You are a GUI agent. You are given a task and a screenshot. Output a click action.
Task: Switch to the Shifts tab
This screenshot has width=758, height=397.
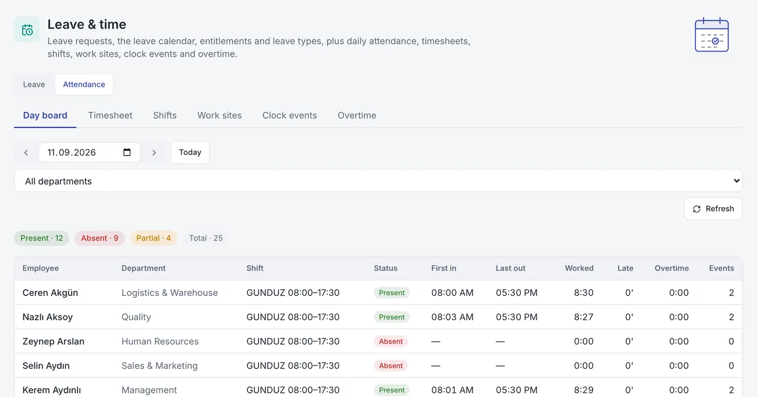[165, 115]
